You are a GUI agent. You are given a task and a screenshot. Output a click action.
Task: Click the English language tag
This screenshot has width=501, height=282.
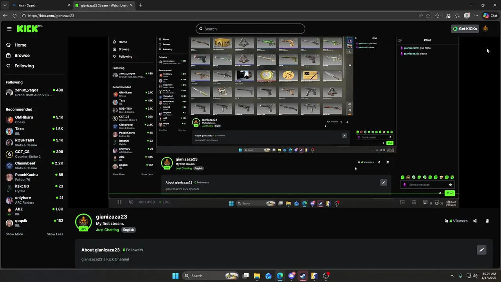[x=128, y=230]
